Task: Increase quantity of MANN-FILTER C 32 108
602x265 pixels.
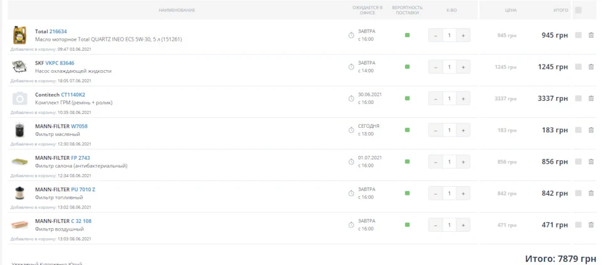Action: coord(463,225)
